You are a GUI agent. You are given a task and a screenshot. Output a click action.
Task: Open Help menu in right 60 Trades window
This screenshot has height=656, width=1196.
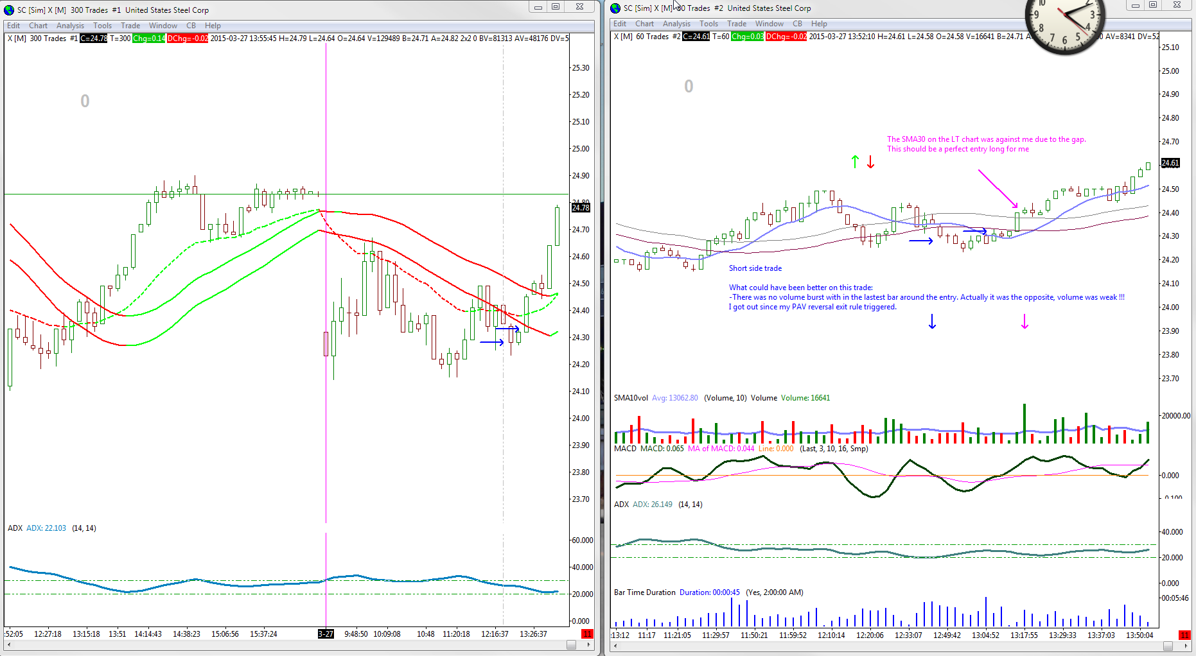coord(819,24)
